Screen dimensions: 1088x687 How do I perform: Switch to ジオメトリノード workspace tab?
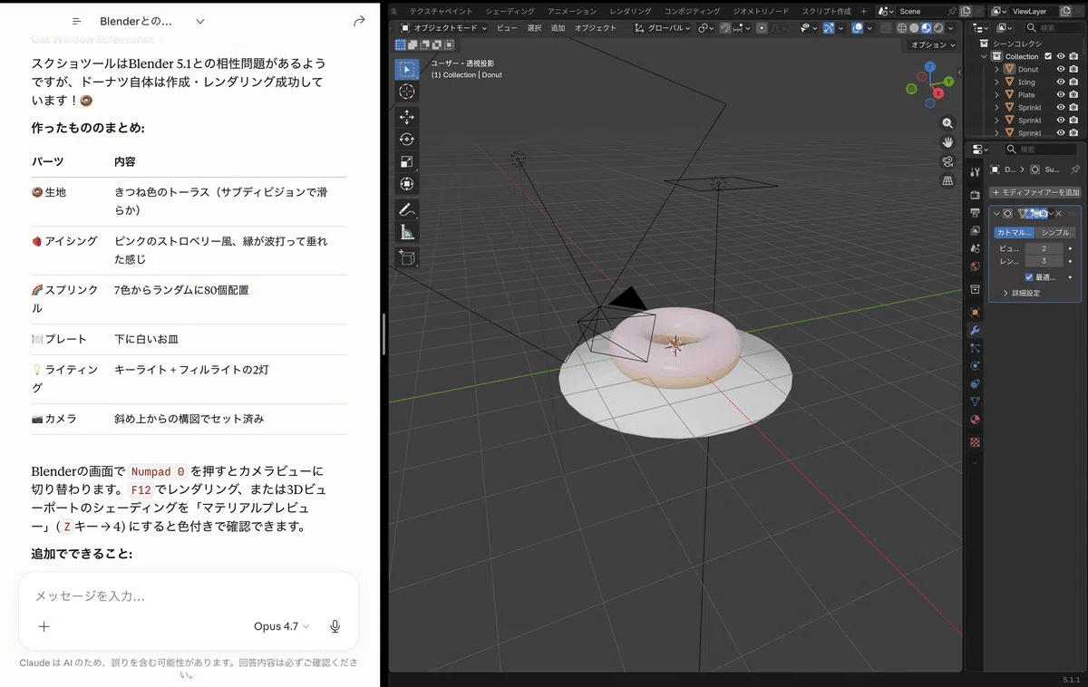coord(760,11)
